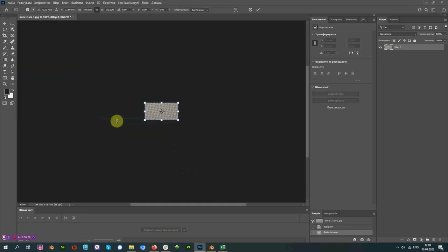Select the Path Selection tool

point(13,72)
